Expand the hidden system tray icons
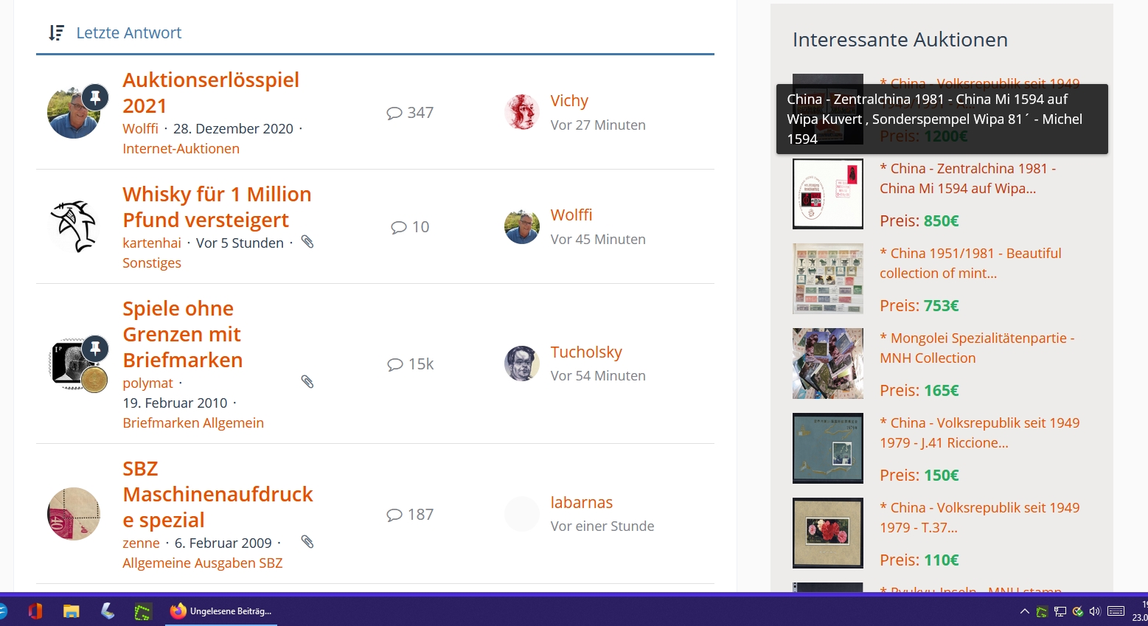Screen dimensions: 1148x626 click(1024, 611)
